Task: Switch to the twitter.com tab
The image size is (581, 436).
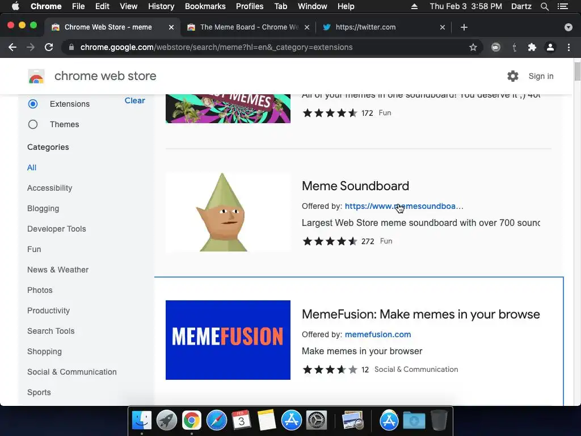Action: [x=384, y=27]
